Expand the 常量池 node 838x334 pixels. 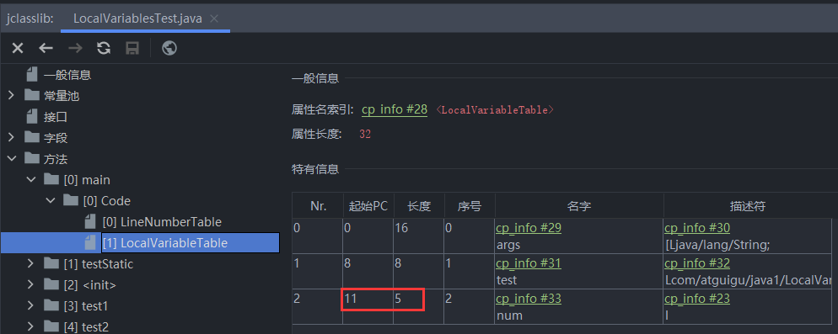tap(11, 96)
